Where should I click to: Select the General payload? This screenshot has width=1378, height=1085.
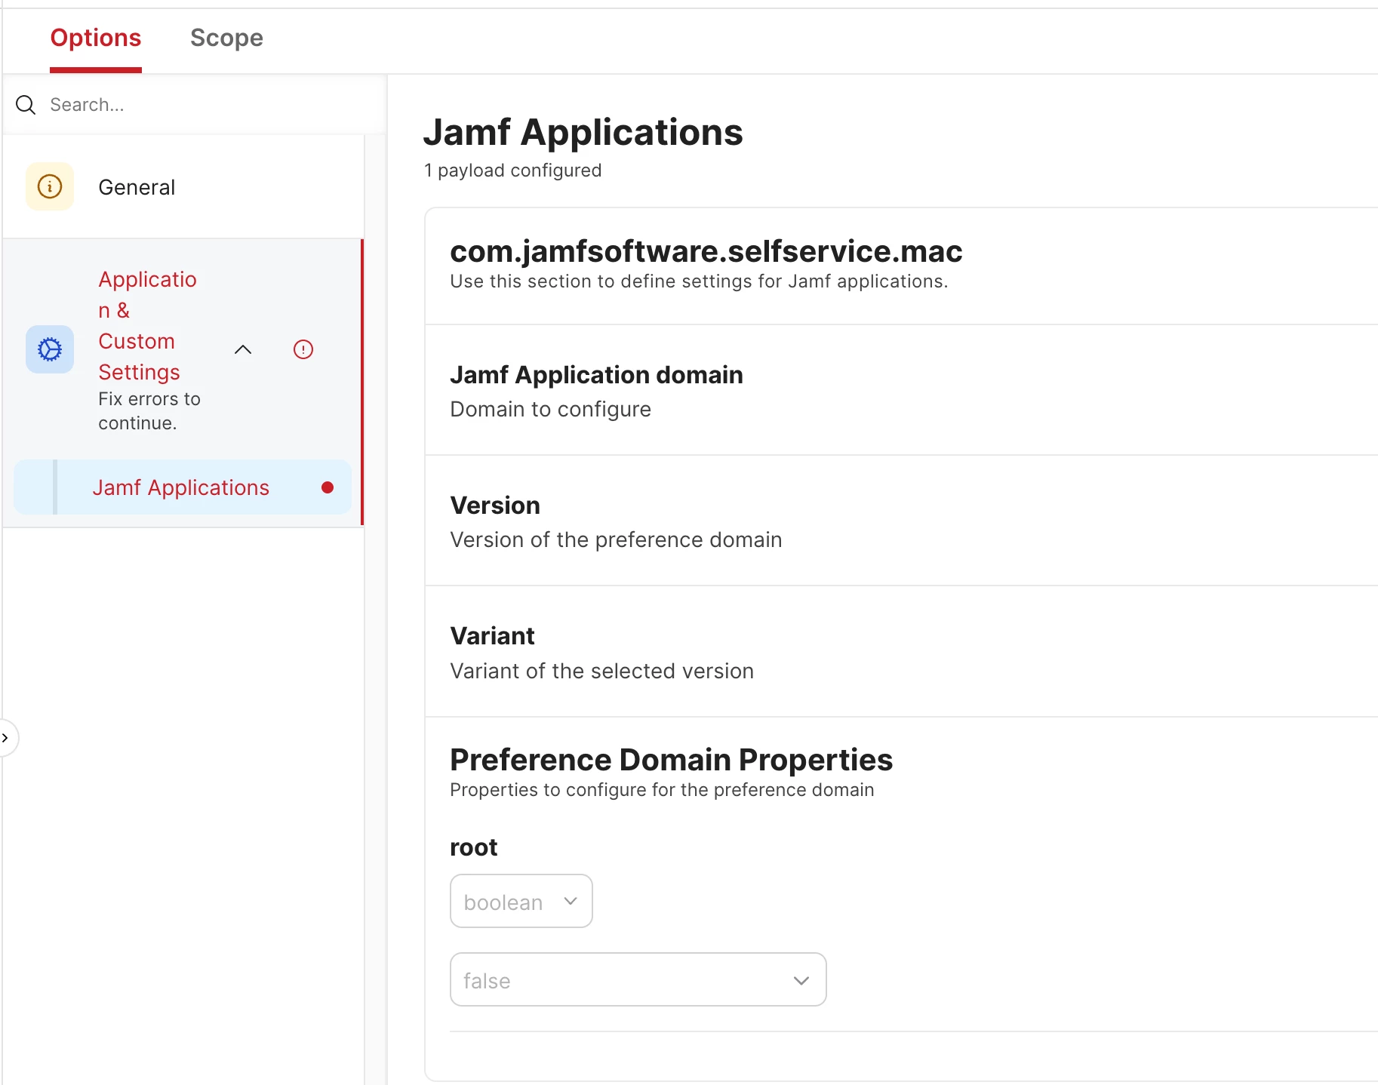pyautogui.click(x=183, y=187)
